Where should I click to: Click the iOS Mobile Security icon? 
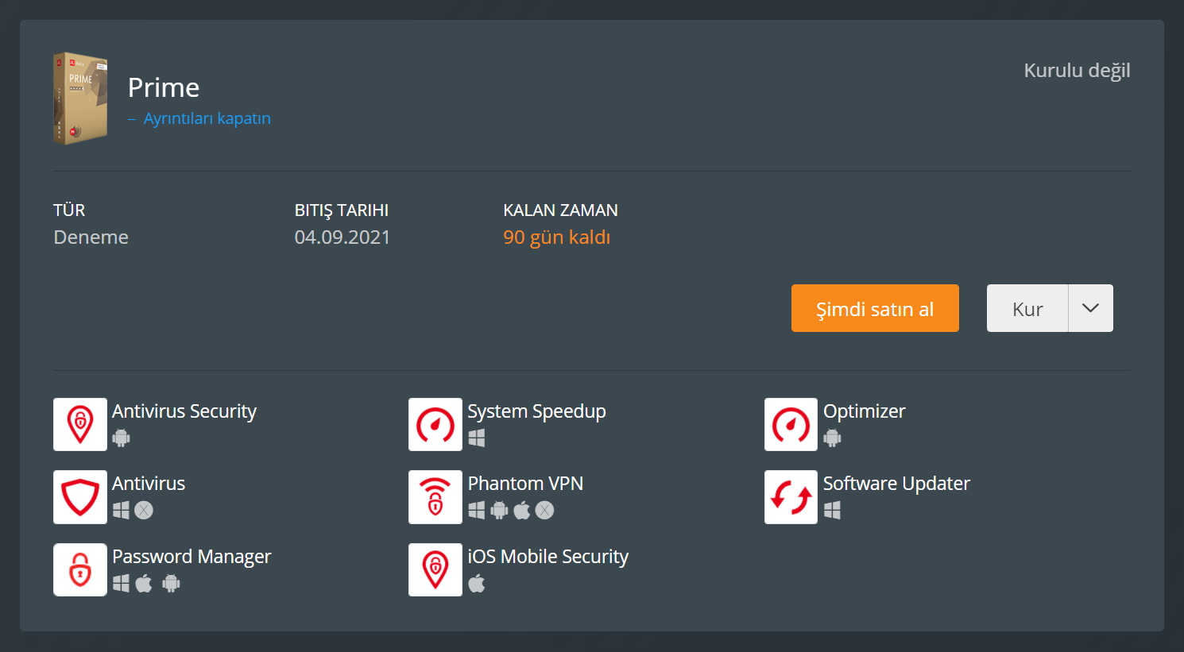(435, 569)
